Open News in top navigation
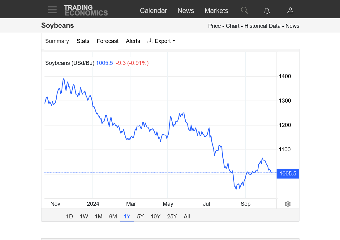The image size is (340, 240). pyautogui.click(x=186, y=11)
